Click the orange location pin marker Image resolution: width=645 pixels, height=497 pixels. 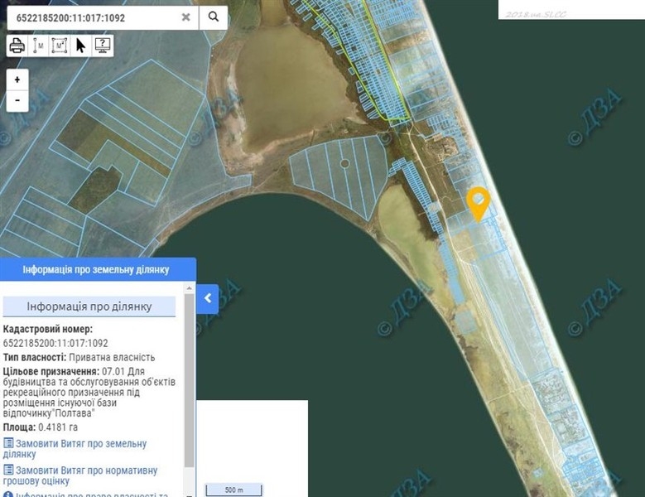coord(478,202)
